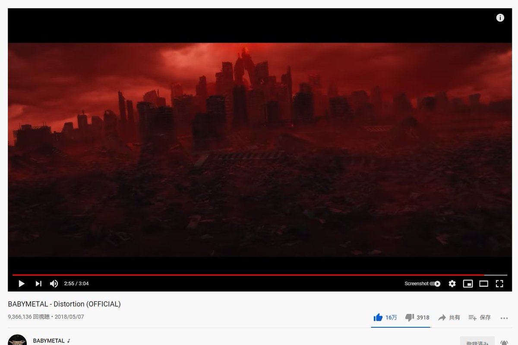
Task: Play the Distortion video
Action: (21, 283)
